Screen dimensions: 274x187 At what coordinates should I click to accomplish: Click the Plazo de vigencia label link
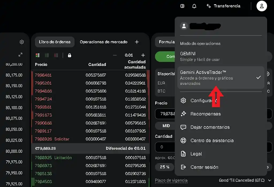pyautogui.click(x=171, y=180)
